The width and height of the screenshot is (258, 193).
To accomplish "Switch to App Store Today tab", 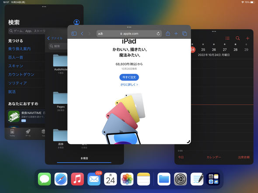I will (12, 133).
